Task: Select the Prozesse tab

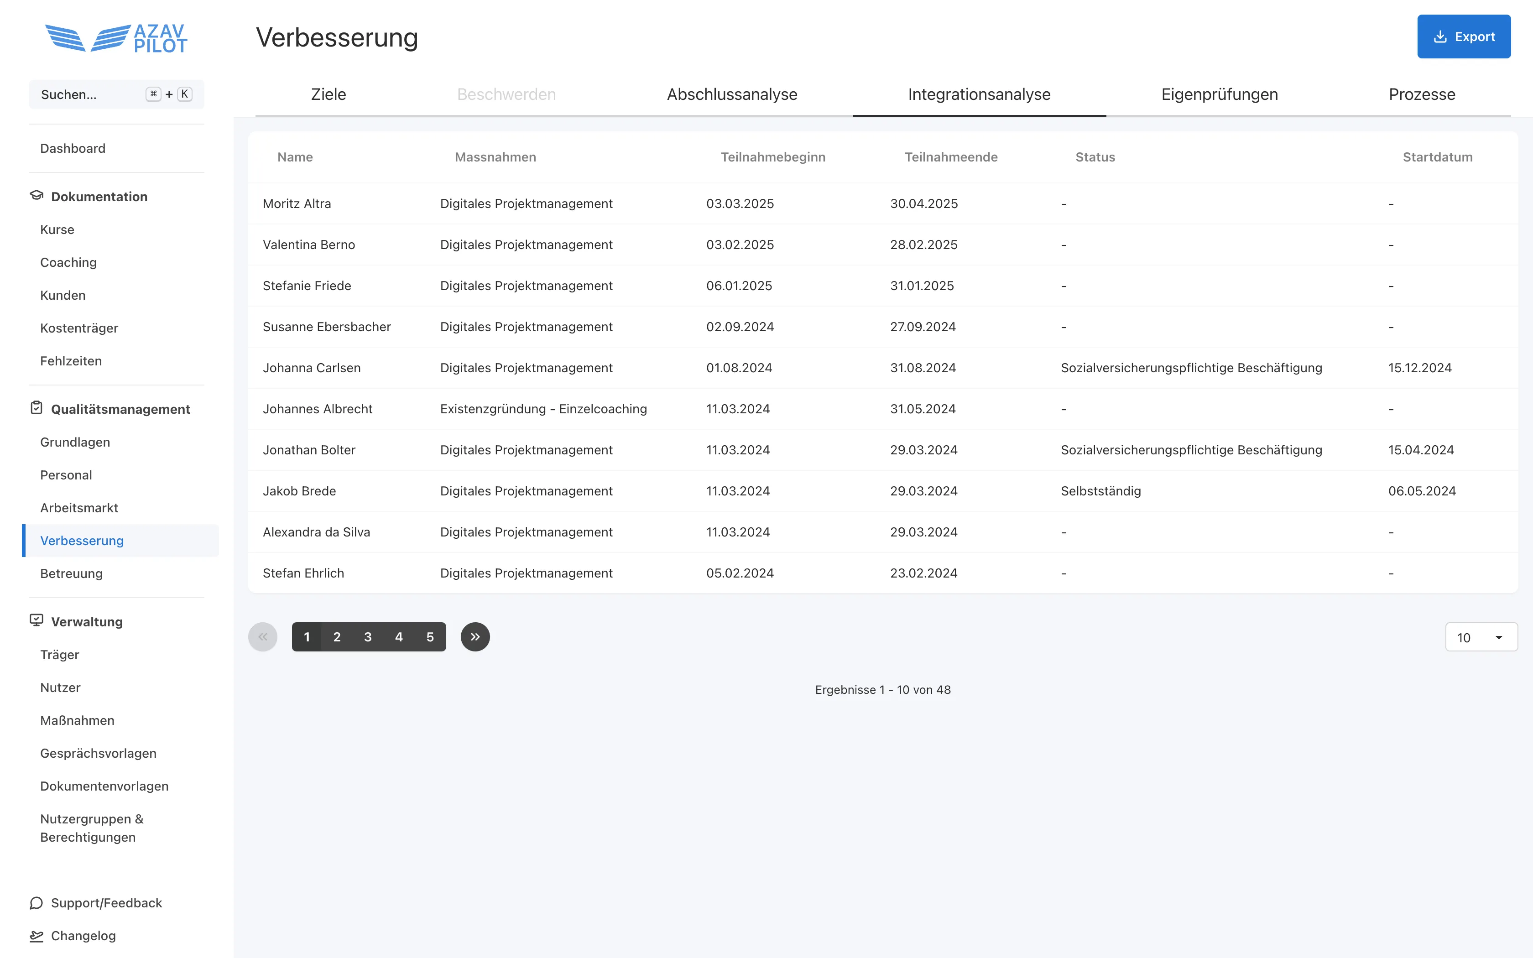Action: tap(1422, 94)
